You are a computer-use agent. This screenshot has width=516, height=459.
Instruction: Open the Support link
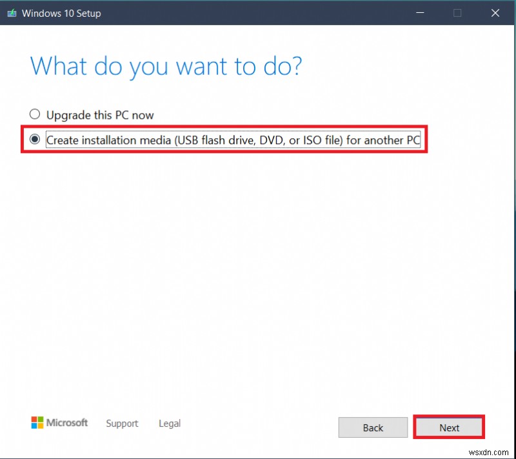tap(122, 424)
